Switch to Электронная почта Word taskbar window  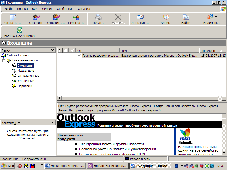tap(65, 166)
